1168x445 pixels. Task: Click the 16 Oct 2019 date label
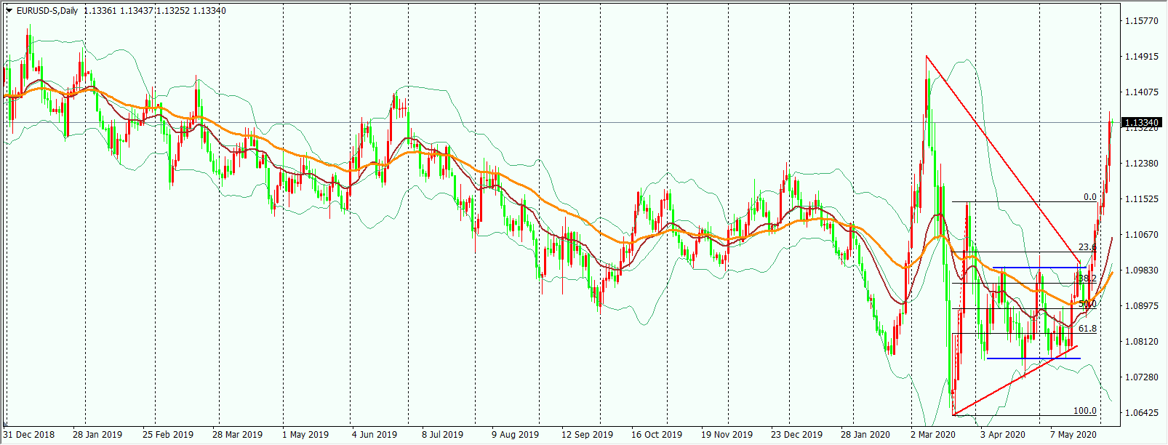[x=657, y=435]
